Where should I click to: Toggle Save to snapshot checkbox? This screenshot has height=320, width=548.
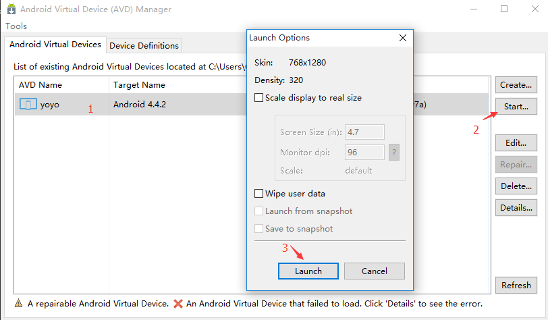(x=258, y=228)
